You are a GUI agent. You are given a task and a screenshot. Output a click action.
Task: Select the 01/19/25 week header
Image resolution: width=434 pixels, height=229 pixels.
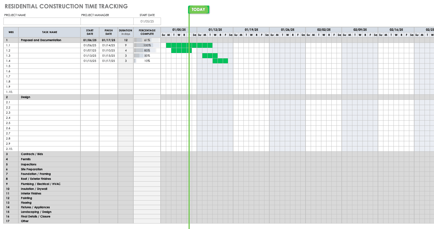click(251, 30)
